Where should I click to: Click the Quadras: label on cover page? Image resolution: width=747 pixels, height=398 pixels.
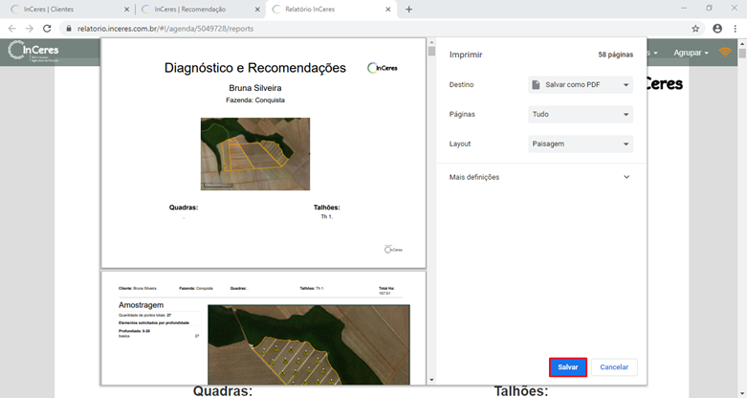pos(184,208)
